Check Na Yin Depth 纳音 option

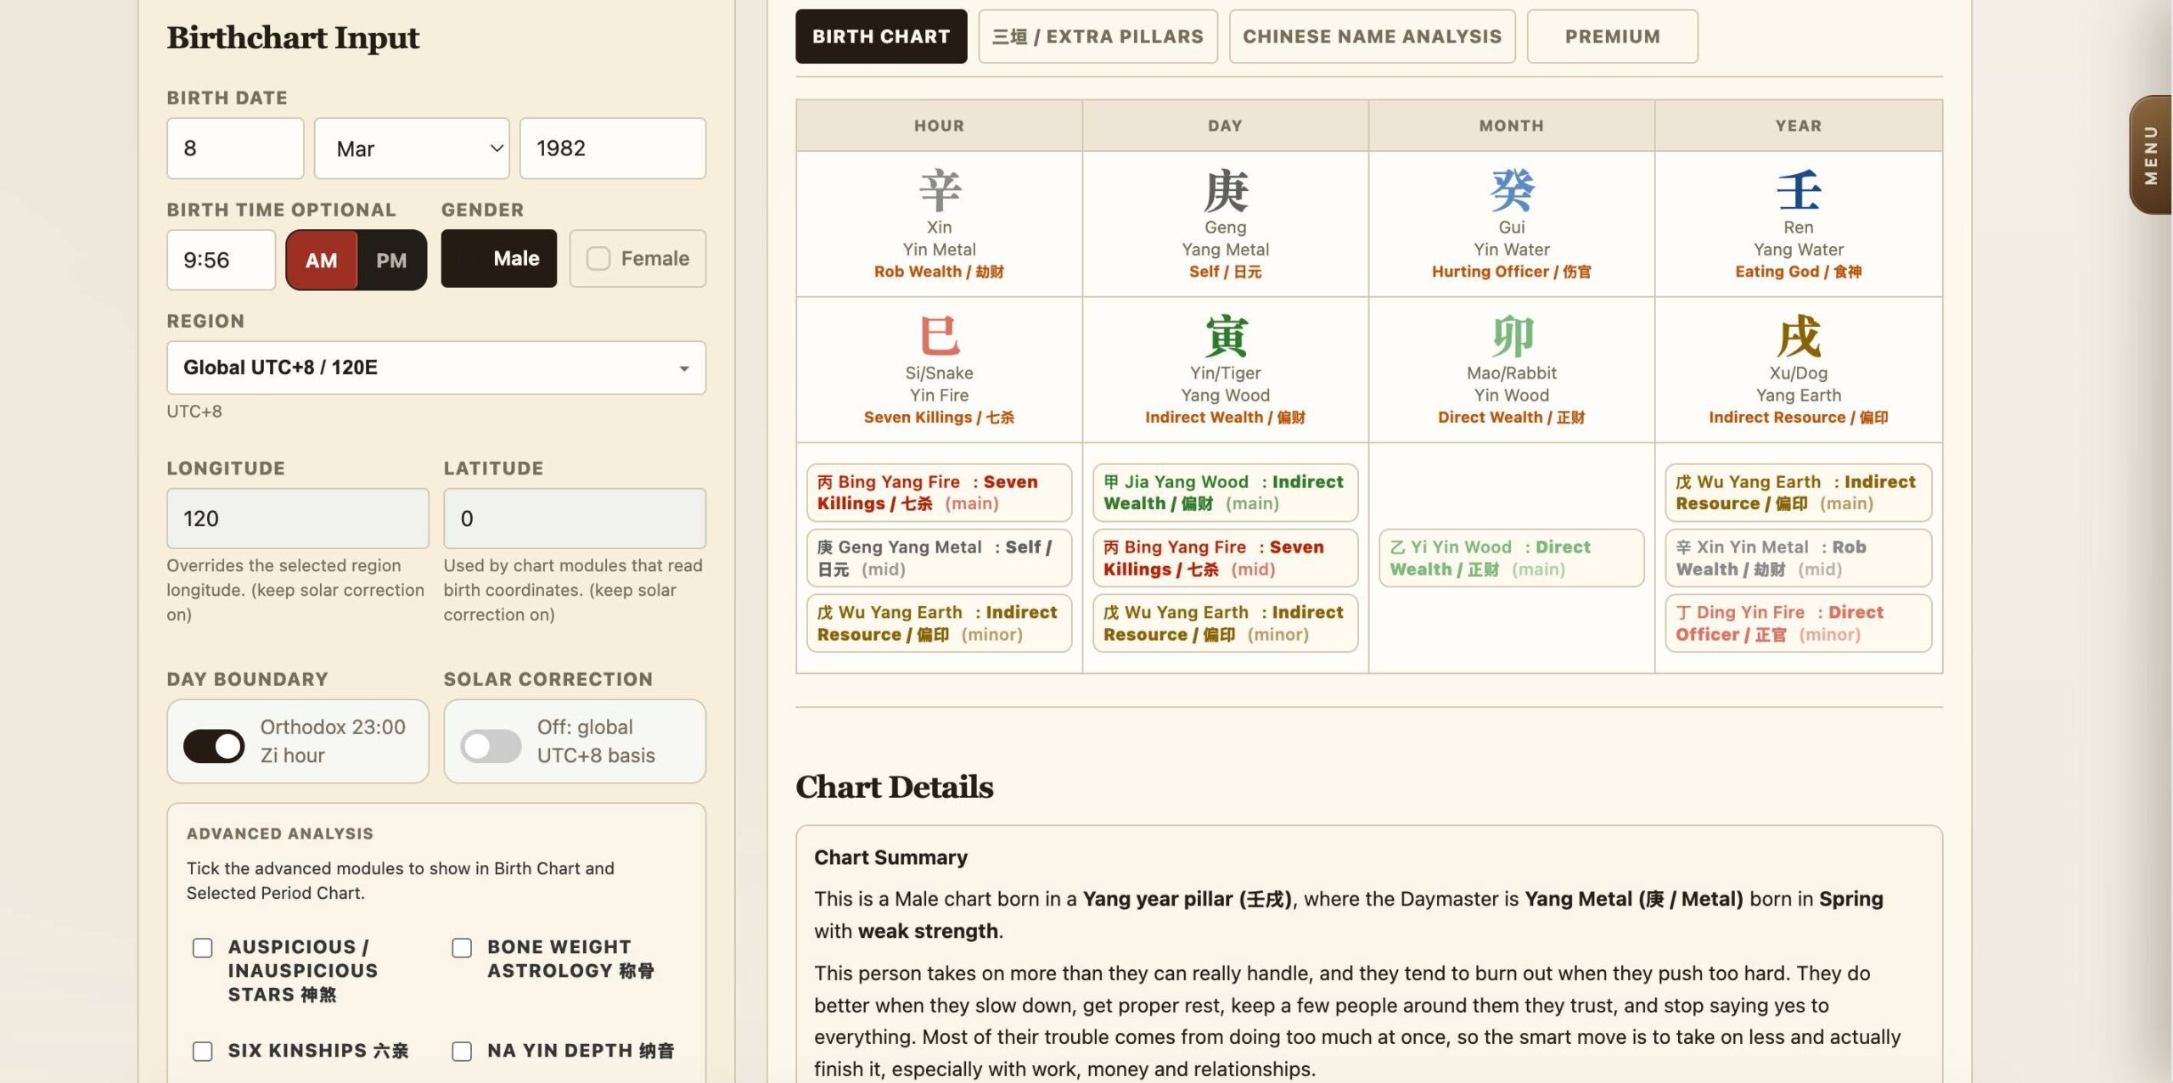tap(462, 1051)
